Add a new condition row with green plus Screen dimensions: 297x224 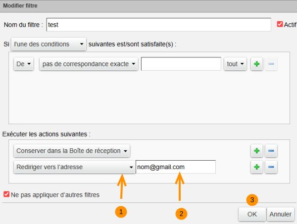coord(256,64)
